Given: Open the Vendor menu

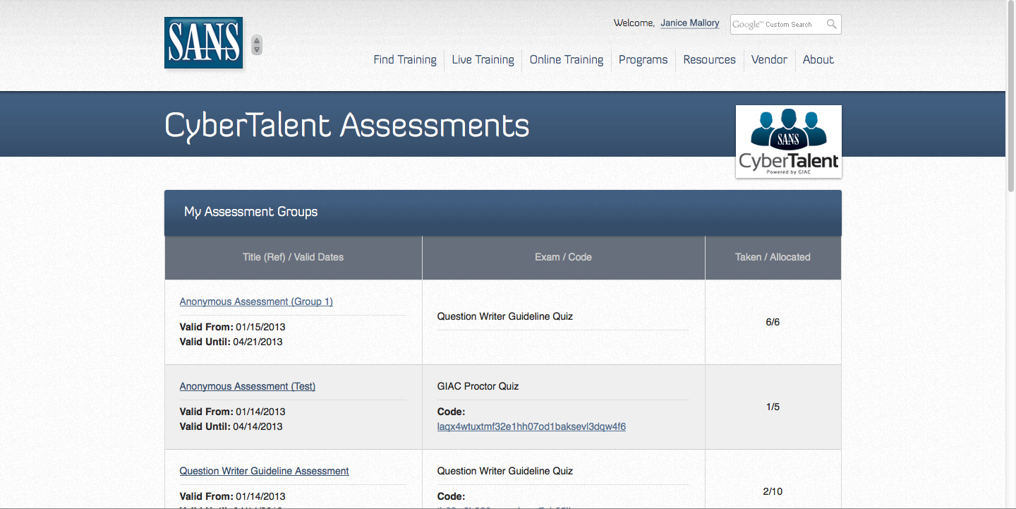Looking at the screenshot, I should 769,60.
